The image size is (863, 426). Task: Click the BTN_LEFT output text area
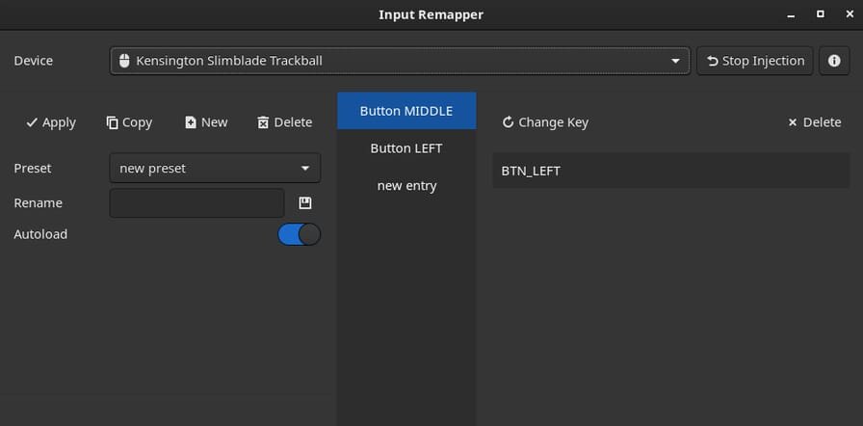671,172
